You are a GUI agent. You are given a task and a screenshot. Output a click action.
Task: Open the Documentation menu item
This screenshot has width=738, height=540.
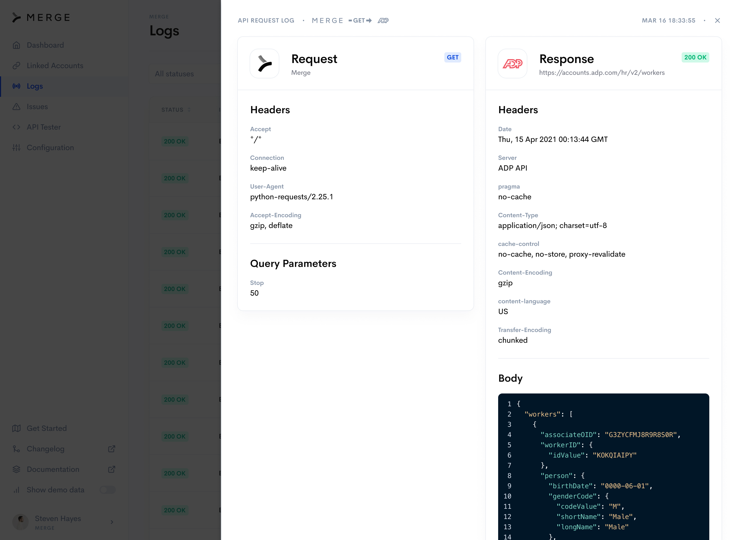point(53,469)
